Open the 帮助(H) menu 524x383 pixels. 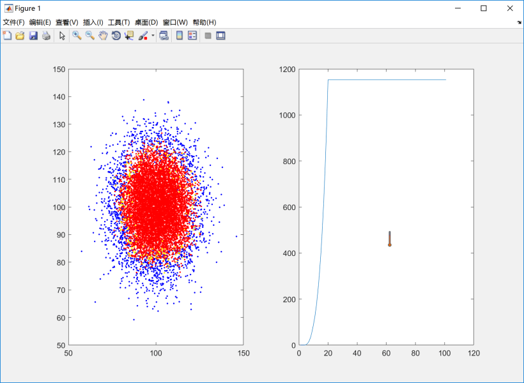204,22
